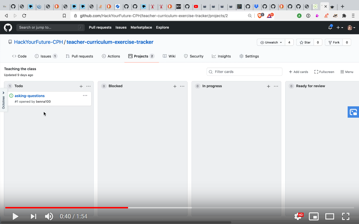Open Marketplace in top navigation
This screenshot has width=359, height=224.
tap(141, 27)
